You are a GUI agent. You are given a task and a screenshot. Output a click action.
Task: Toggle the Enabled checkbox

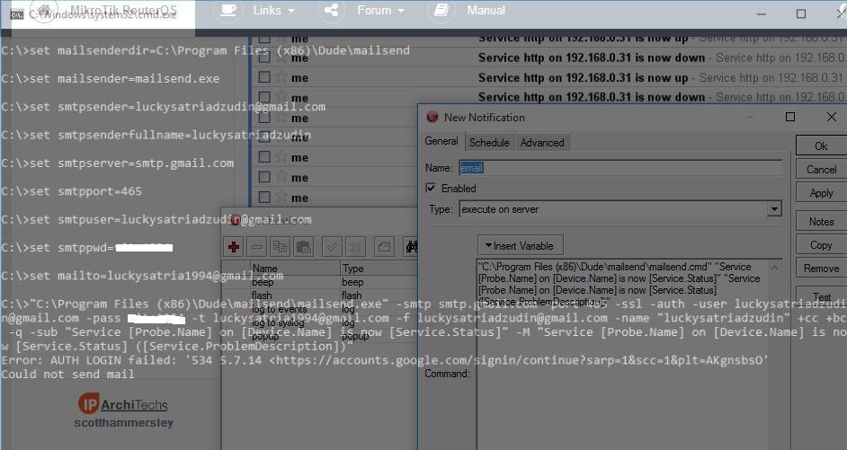tap(431, 189)
